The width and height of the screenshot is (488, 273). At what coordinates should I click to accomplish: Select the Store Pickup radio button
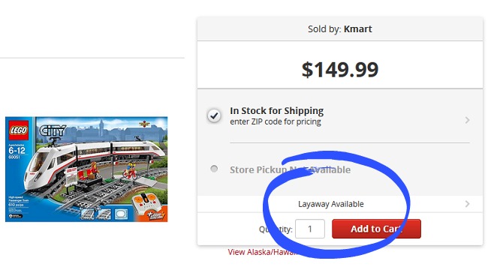point(214,169)
